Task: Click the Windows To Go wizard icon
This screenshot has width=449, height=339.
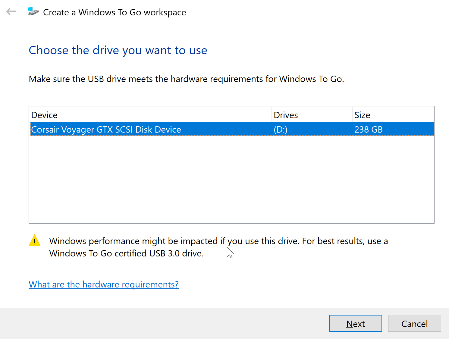Action: pos(33,12)
